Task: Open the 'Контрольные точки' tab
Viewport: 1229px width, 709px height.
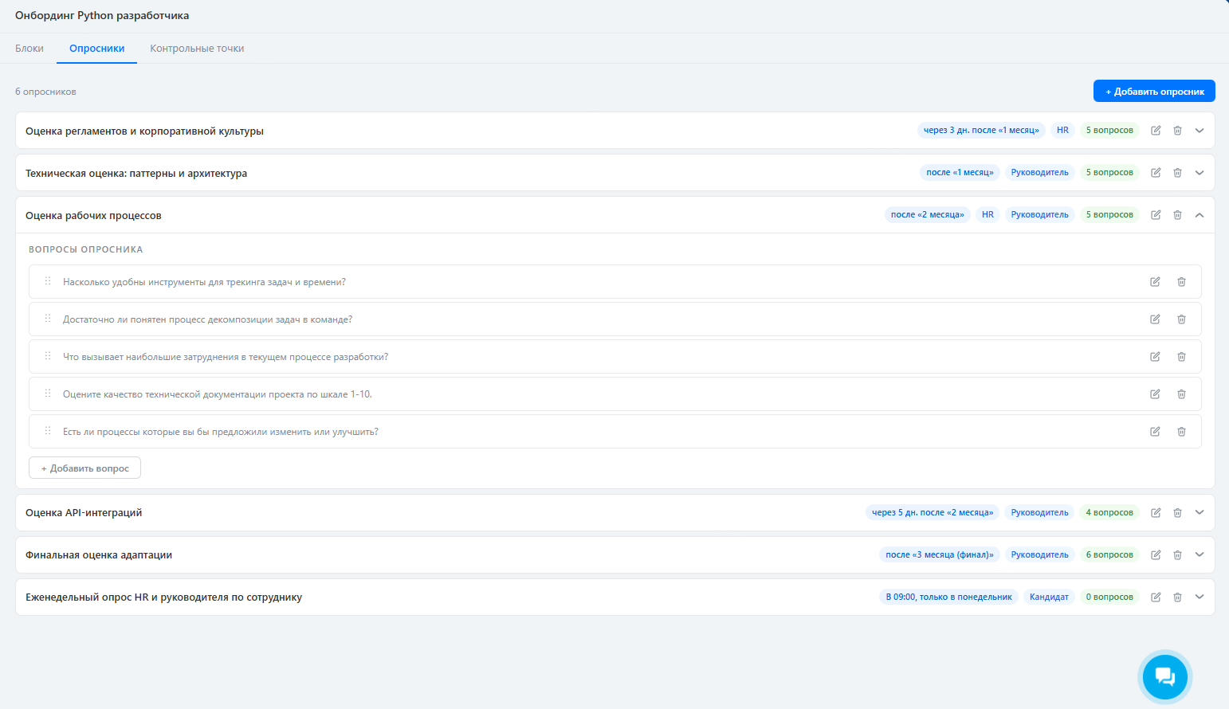Action: point(197,49)
